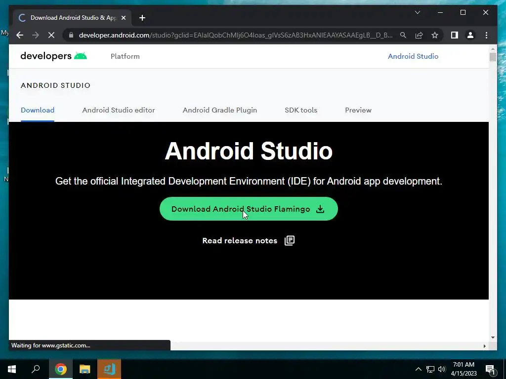Screen dimensions: 506x379
Task: Stop loading the page
Action: point(51,35)
